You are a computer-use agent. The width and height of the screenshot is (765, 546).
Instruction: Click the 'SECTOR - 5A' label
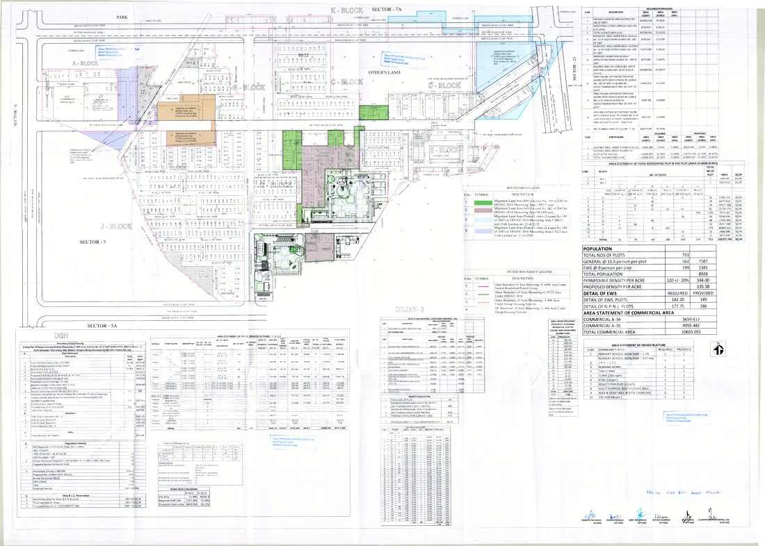(102, 326)
